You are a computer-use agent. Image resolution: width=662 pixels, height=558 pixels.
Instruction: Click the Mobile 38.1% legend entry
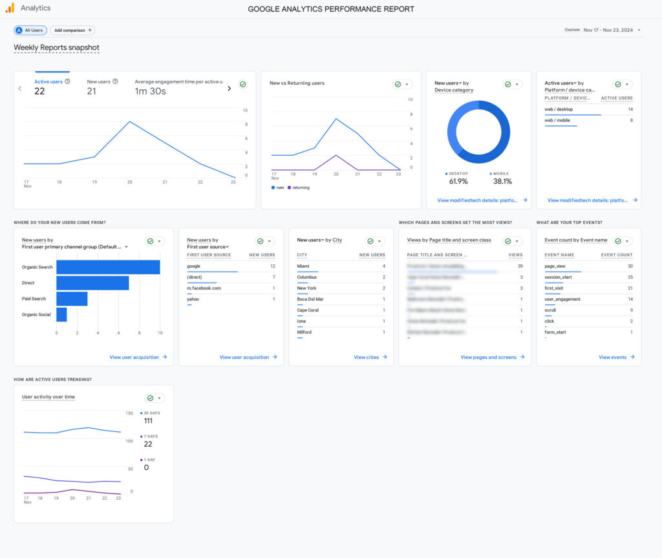(x=502, y=178)
